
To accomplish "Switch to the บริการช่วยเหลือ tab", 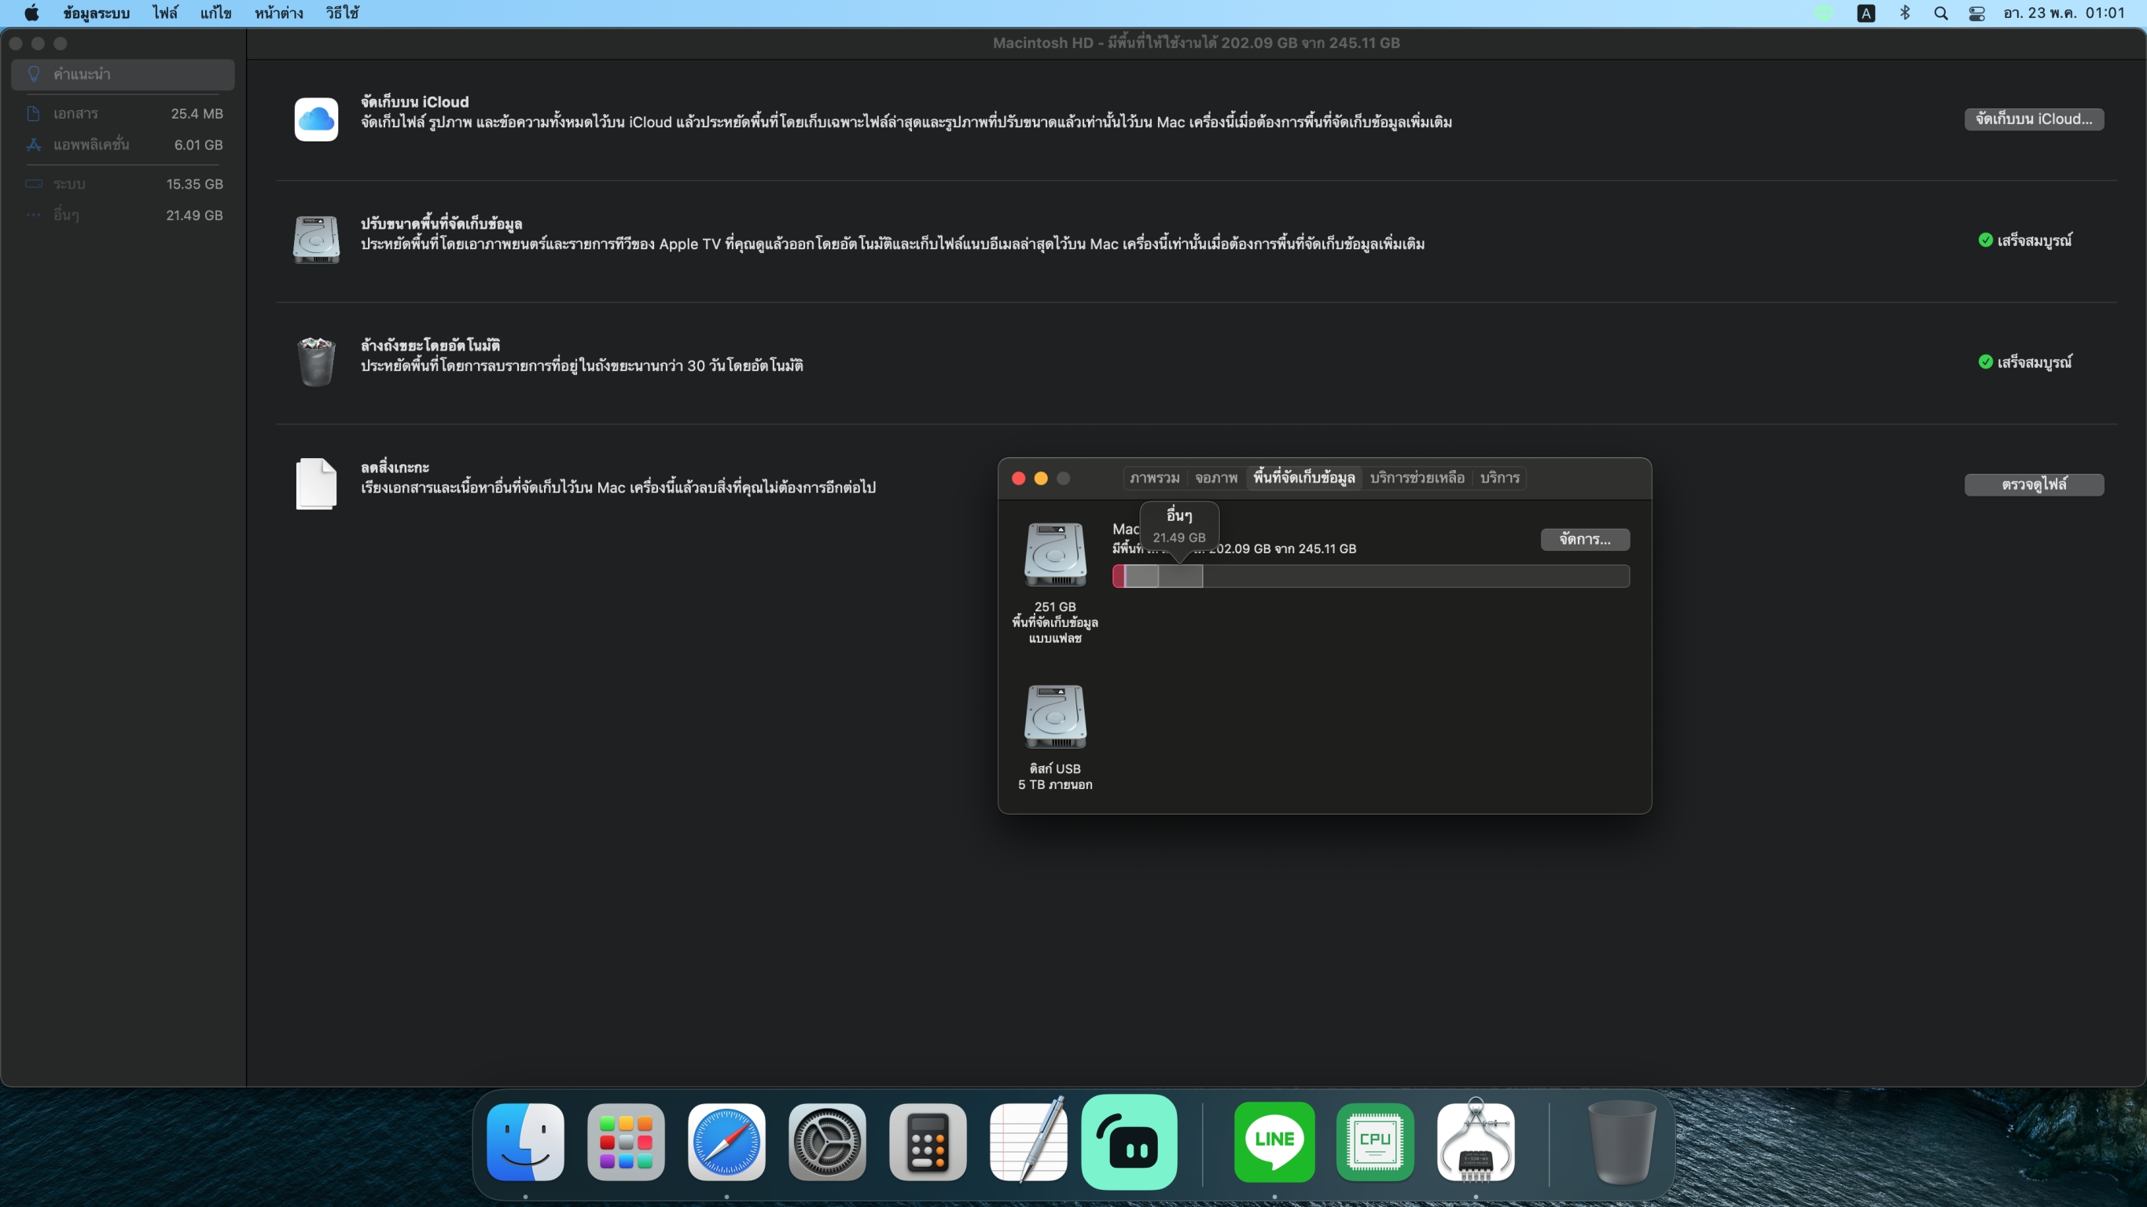I will (x=1417, y=478).
